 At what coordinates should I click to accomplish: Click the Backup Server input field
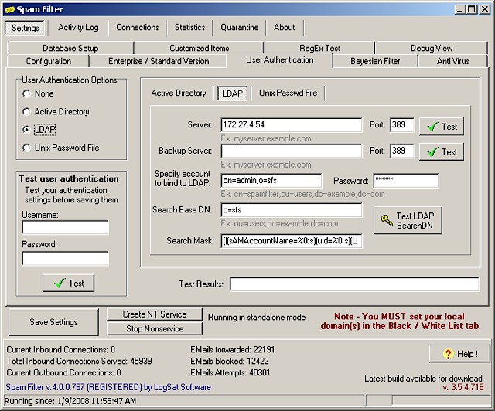tap(292, 151)
